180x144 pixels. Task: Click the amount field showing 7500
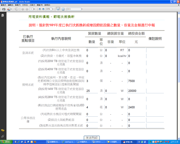pos(136,81)
